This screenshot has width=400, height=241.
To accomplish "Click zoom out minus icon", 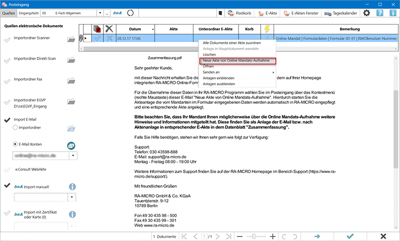I will (239, 236).
